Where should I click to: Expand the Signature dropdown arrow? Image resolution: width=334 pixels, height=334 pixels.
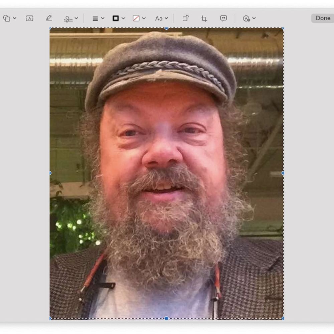pos(76,18)
